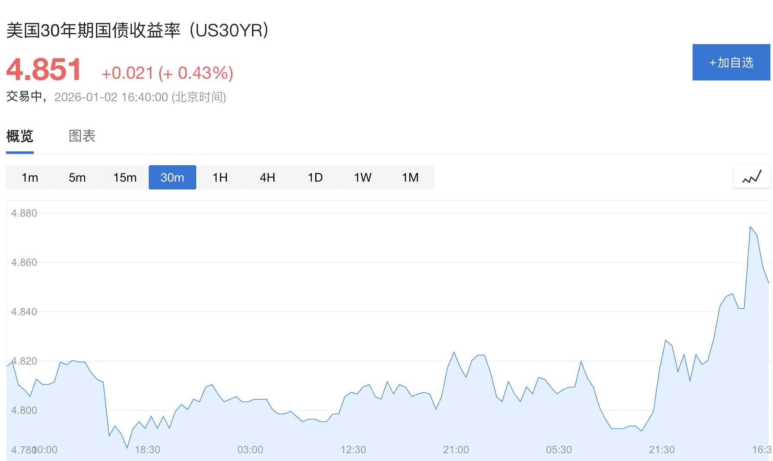773x461 pixels.
Task: Click the 4.860 price axis label
Action: 24,263
